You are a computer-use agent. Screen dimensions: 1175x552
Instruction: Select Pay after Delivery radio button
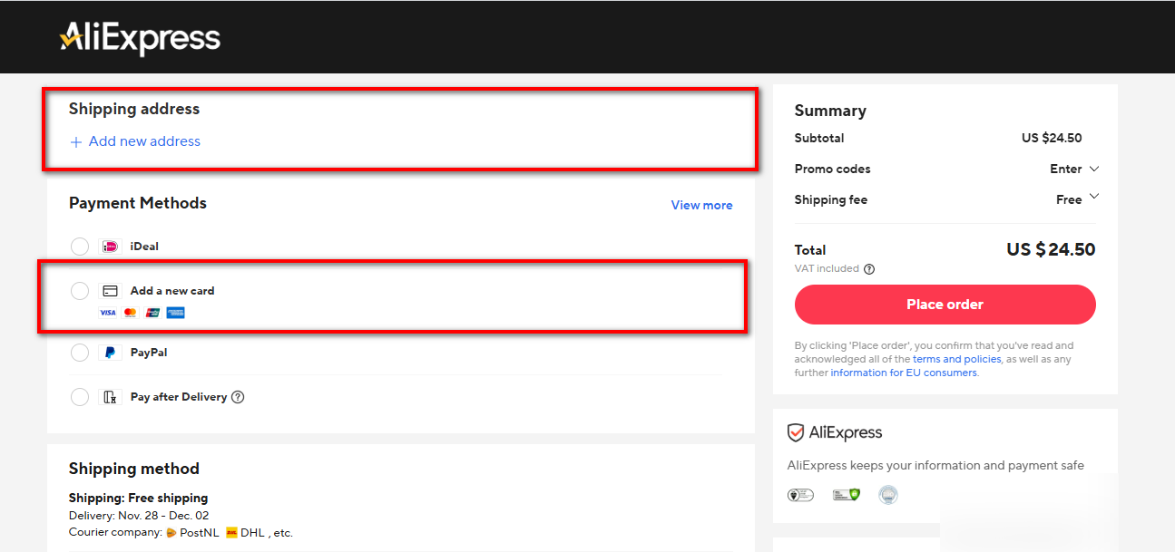click(x=80, y=397)
